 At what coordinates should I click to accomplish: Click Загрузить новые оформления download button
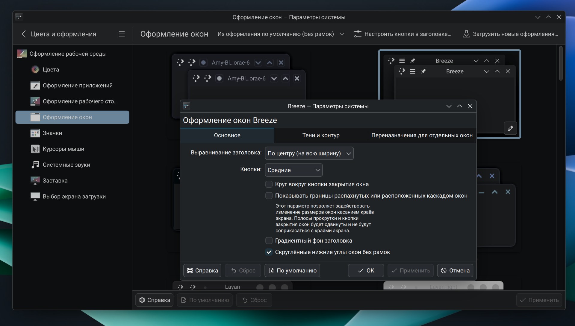coord(511,34)
